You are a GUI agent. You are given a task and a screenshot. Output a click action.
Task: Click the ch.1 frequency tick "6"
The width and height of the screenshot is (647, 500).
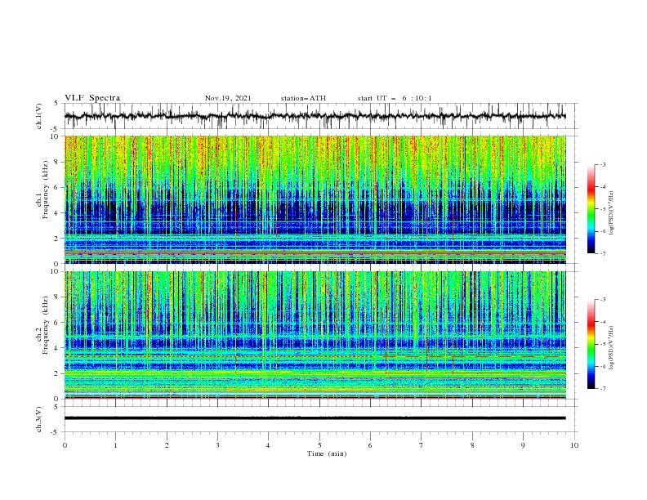coord(56,187)
